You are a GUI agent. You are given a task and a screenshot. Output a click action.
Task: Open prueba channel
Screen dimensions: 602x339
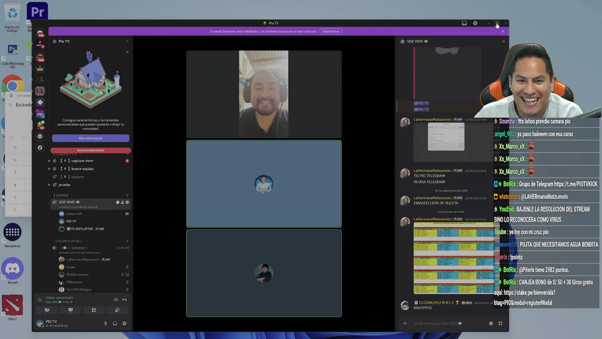[90, 185]
